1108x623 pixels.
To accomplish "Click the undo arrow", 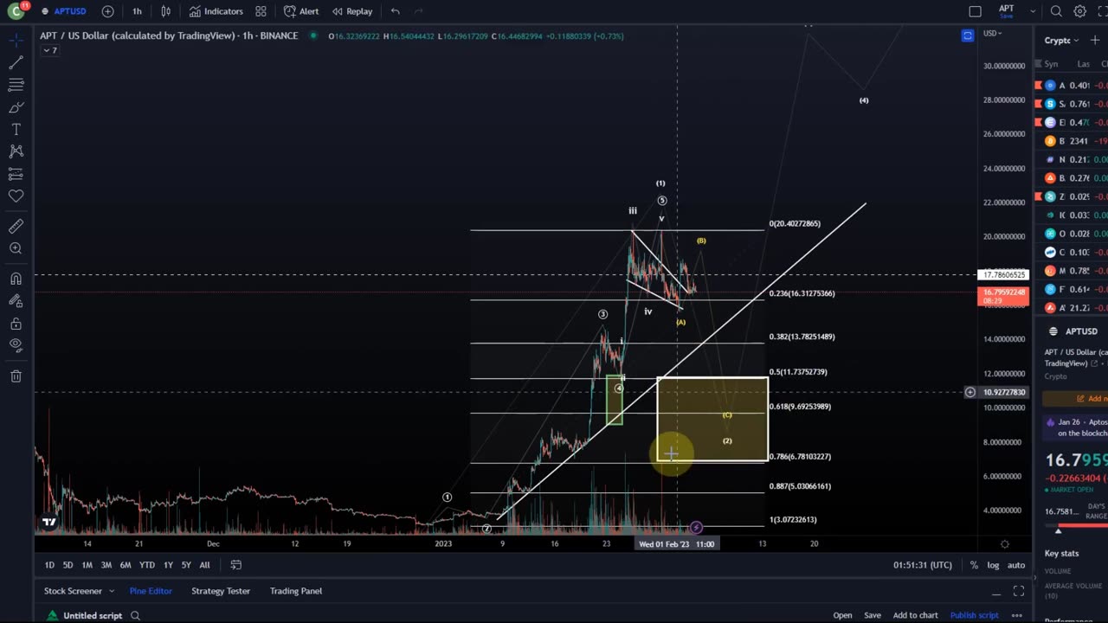I will (x=396, y=11).
